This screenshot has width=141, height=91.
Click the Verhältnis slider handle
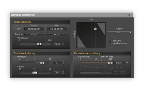click(39, 44)
